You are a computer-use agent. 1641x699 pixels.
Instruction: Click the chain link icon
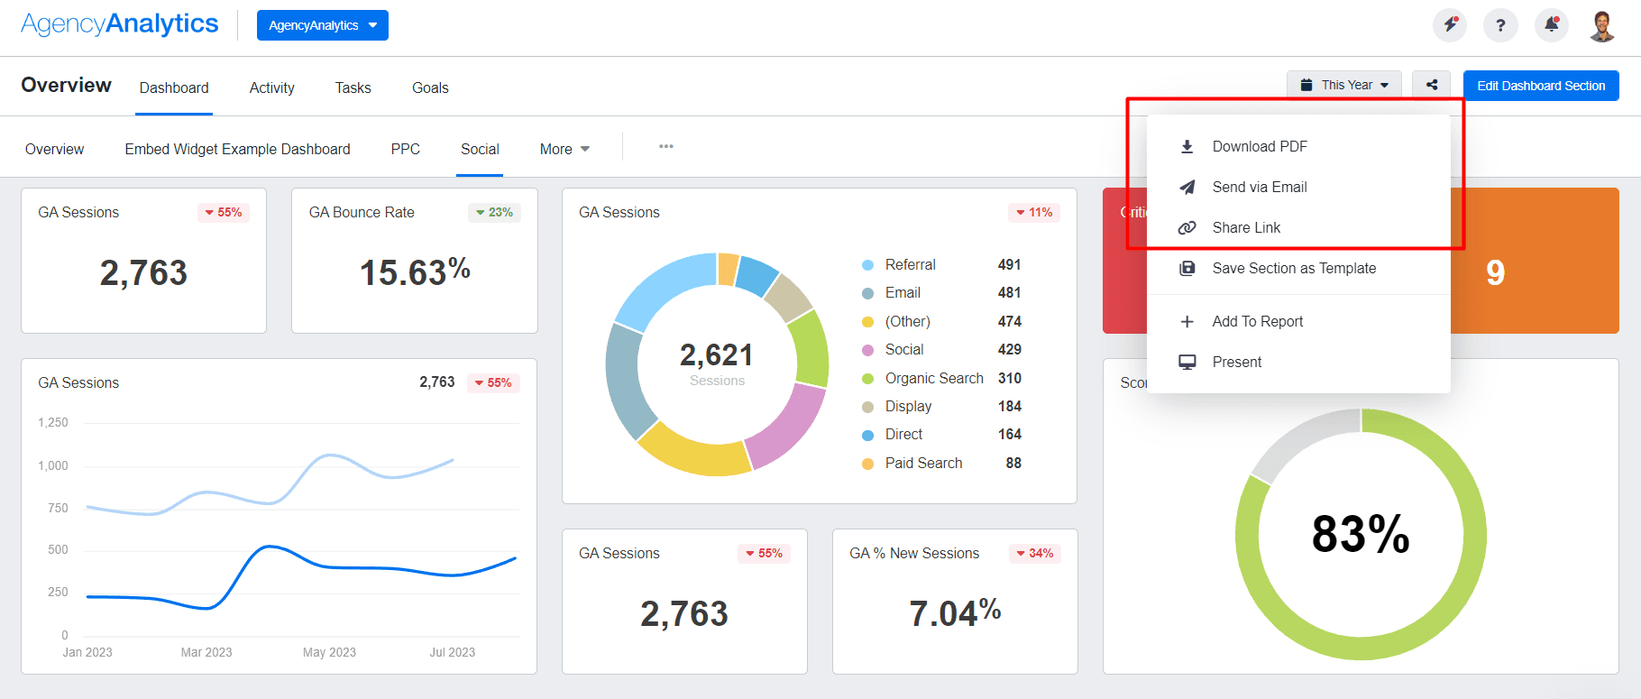(1187, 227)
